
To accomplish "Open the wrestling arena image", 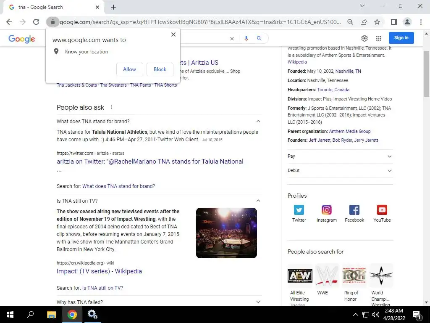I will click(x=226, y=233).
